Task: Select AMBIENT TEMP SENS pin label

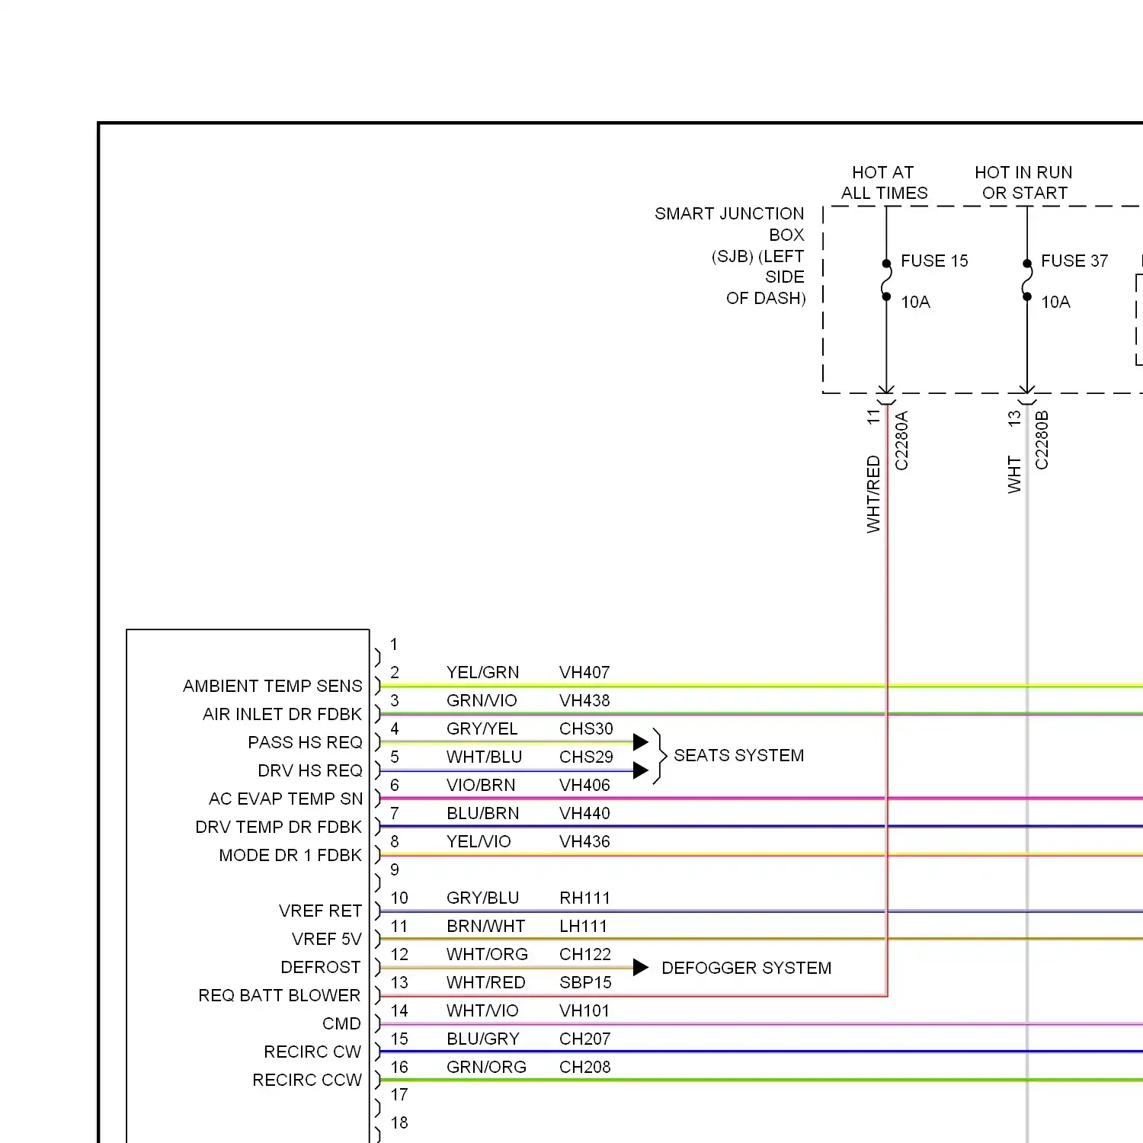Action: (x=273, y=686)
